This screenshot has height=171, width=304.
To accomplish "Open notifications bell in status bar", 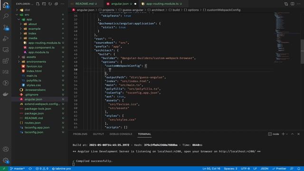I will [x=299, y=169].
